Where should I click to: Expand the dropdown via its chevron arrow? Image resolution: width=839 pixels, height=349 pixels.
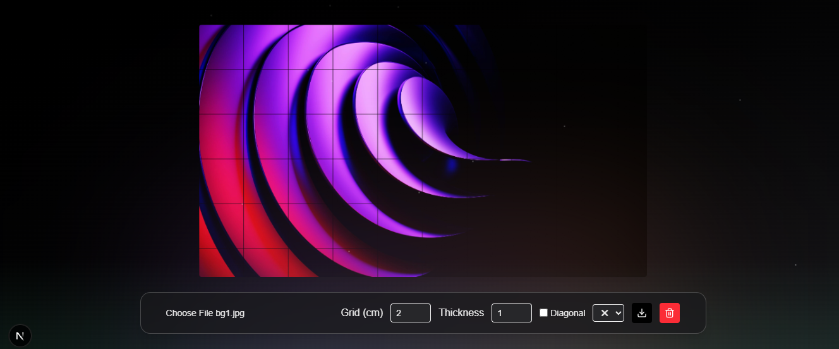pos(618,313)
